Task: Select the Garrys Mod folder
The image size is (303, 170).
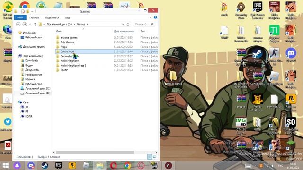Action: coord(107,51)
